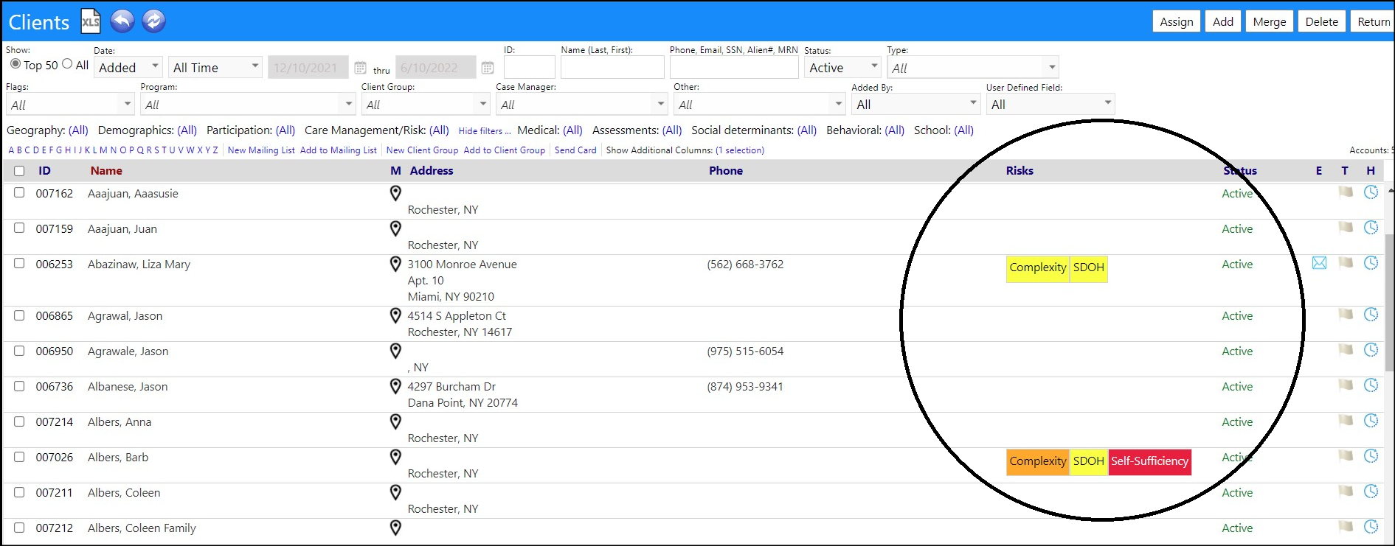Image resolution: width=1395 pixels, height=546 pixels.
Task: Check the box for client 006253
Action: point(19,263)
